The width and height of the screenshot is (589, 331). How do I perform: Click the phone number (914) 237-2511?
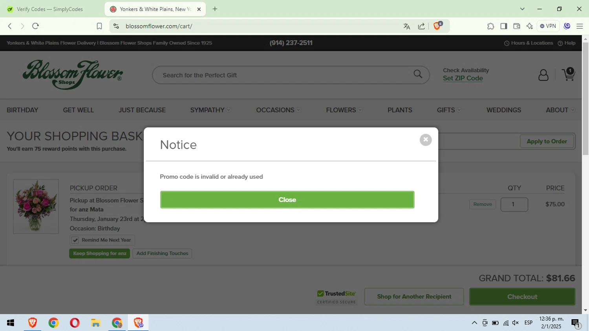(x=291, y=43)
